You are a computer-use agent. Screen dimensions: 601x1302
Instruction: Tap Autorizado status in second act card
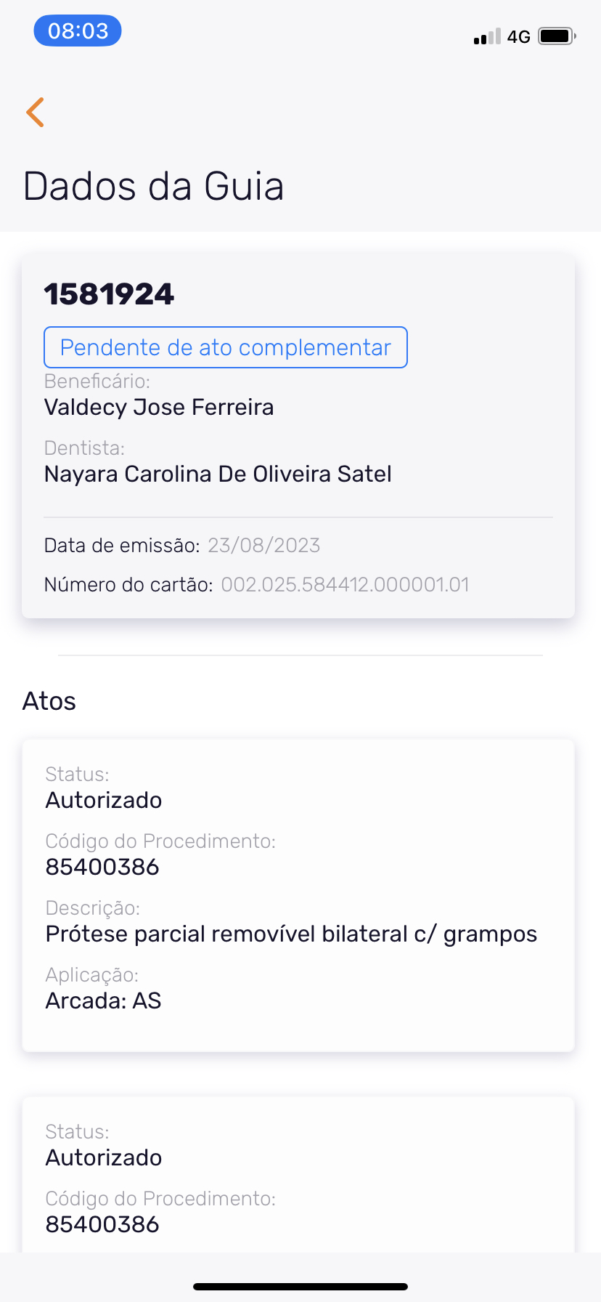point(104,1157)
